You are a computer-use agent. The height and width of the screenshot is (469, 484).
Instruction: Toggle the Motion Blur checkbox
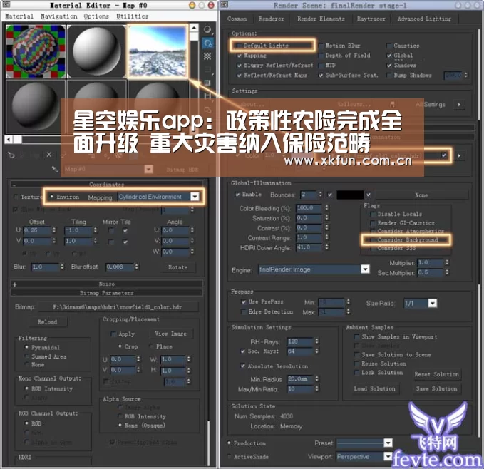coord(321,46)
